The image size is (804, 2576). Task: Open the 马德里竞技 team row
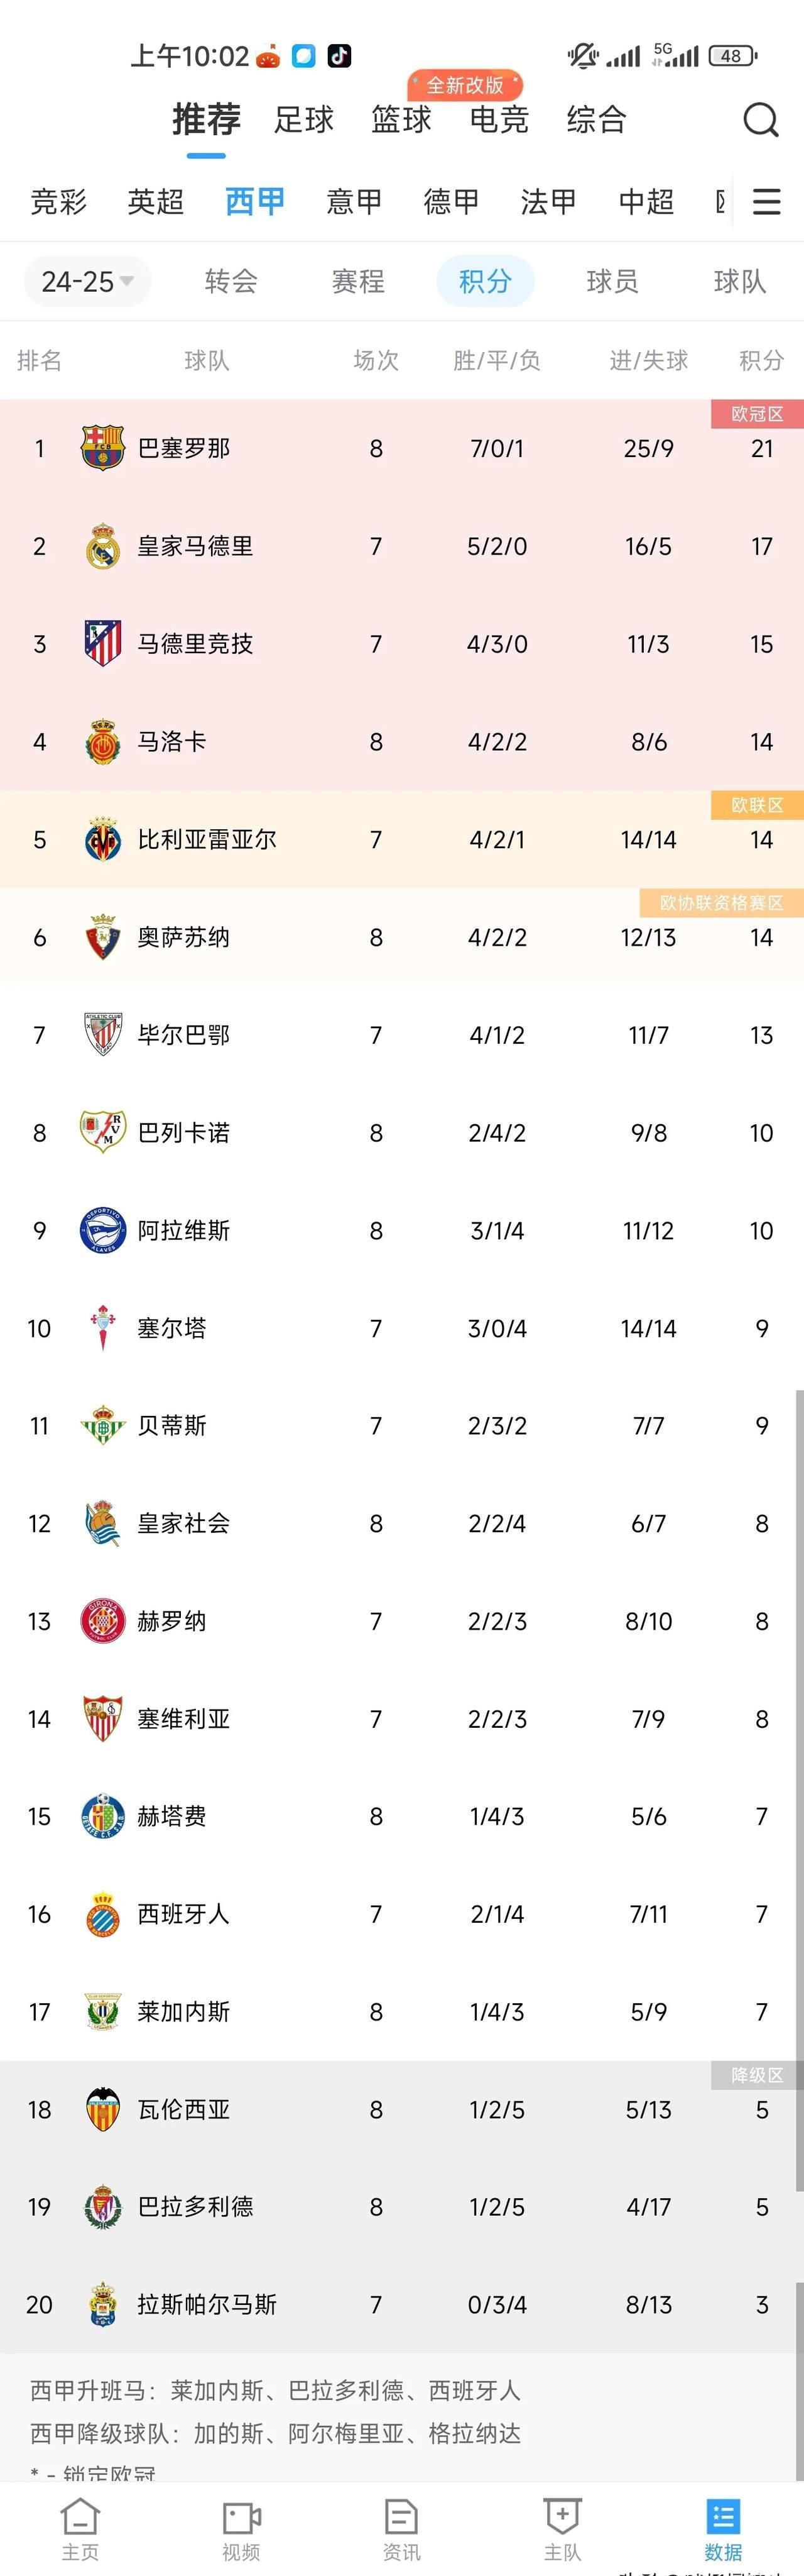pos(401,644)
